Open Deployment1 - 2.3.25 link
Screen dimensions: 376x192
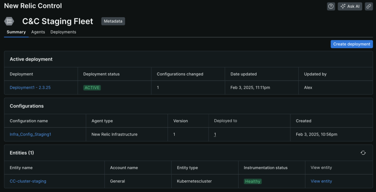pos(30,87)
